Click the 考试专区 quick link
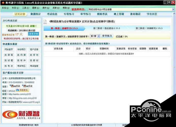Image resolution: width=176 pixels, height=127 pixels. coord(21,66)
